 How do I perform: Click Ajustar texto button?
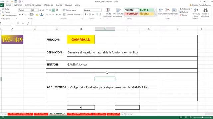[69, 10]
